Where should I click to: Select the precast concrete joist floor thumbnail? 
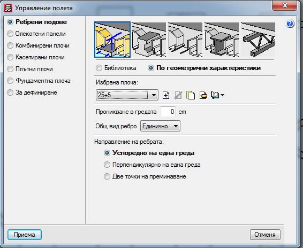pos(149,40)
